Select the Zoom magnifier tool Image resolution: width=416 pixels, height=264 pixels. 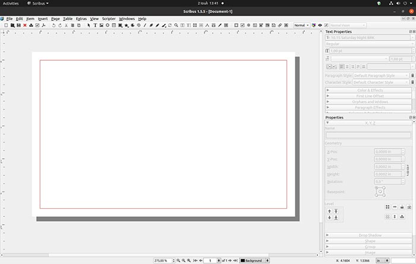[x=176, y=25]
